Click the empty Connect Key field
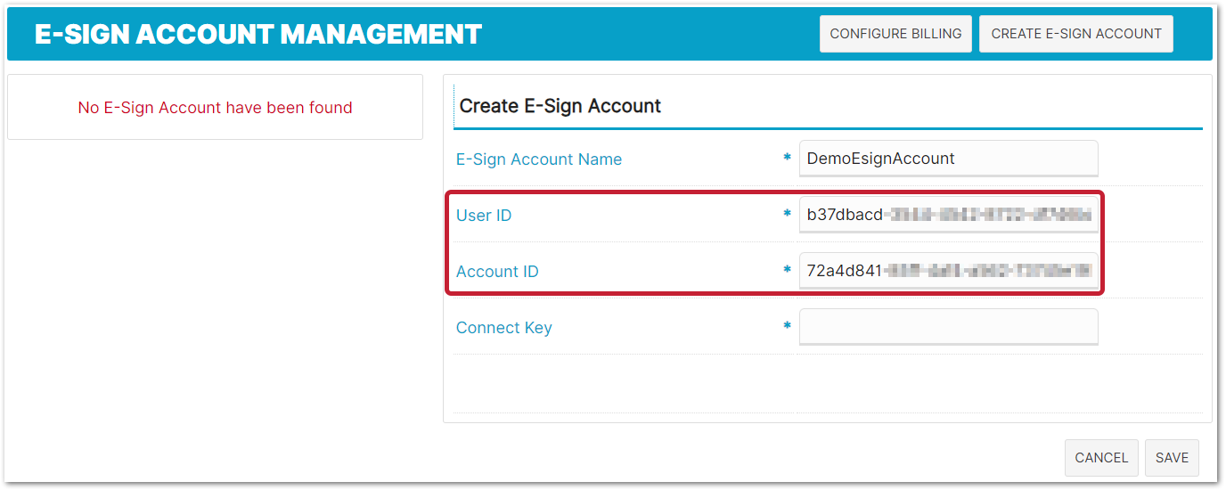 (x=949, y=327)
